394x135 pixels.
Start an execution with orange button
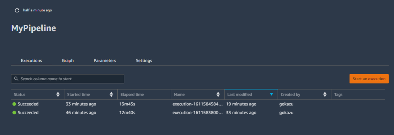(369, 79)
